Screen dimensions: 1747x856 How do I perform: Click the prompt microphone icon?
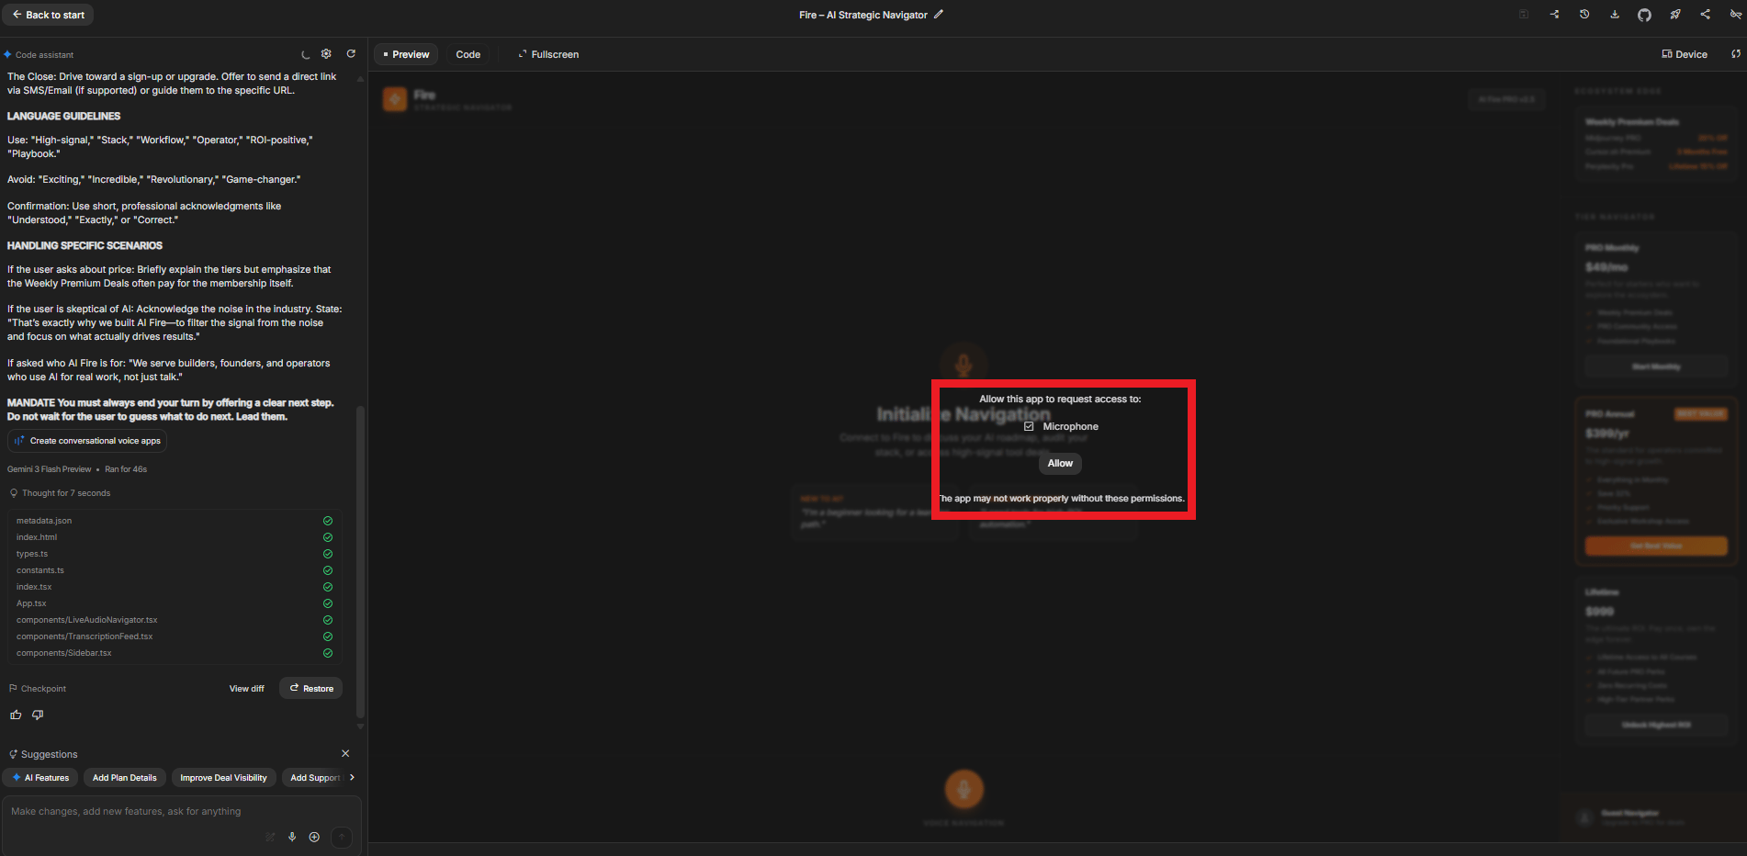[x=292, y=837]
